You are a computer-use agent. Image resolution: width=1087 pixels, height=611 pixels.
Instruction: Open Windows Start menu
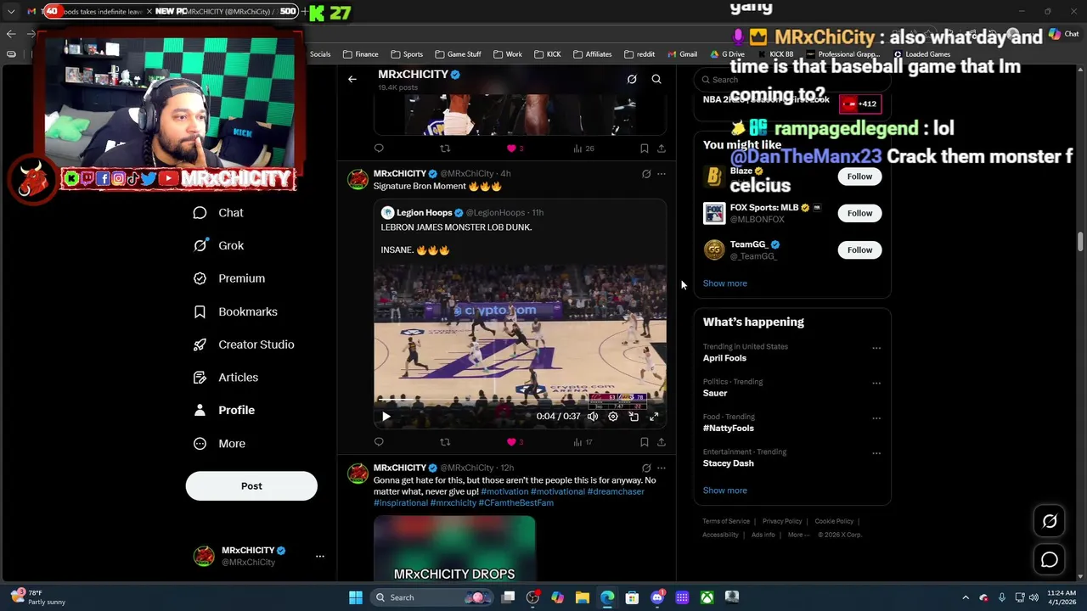pos(356,597)
